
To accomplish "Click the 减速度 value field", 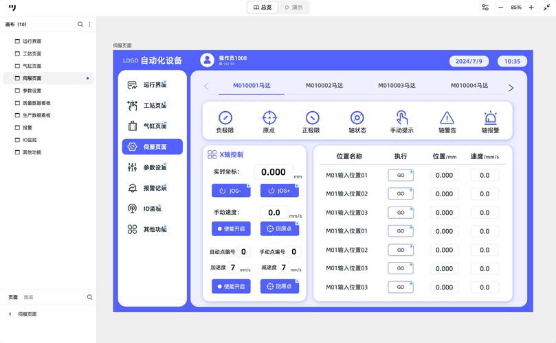I will 284,268.
